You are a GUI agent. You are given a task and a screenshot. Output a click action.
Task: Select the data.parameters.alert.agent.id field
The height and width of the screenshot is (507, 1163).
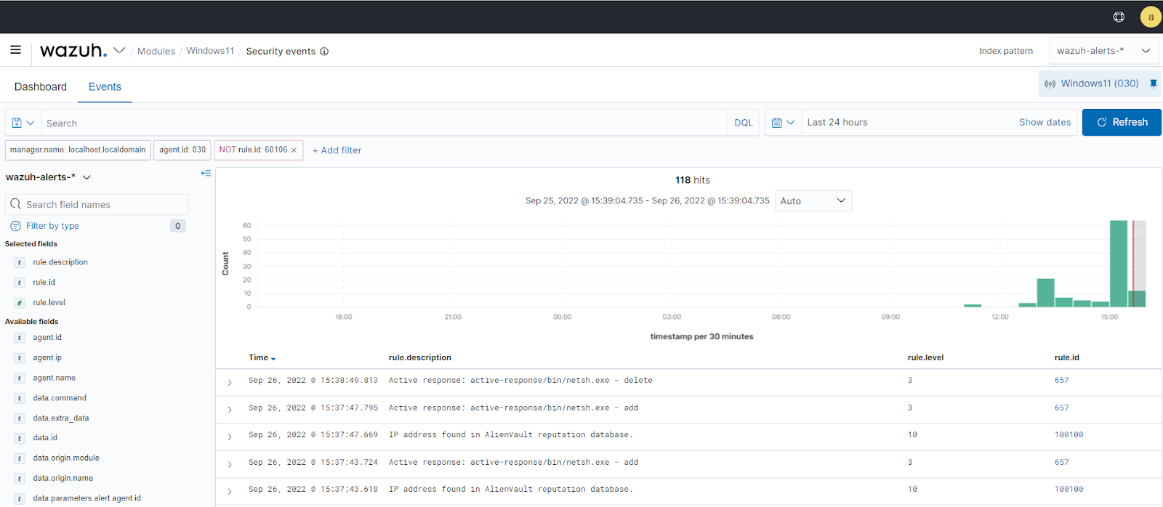coord(86,498)
